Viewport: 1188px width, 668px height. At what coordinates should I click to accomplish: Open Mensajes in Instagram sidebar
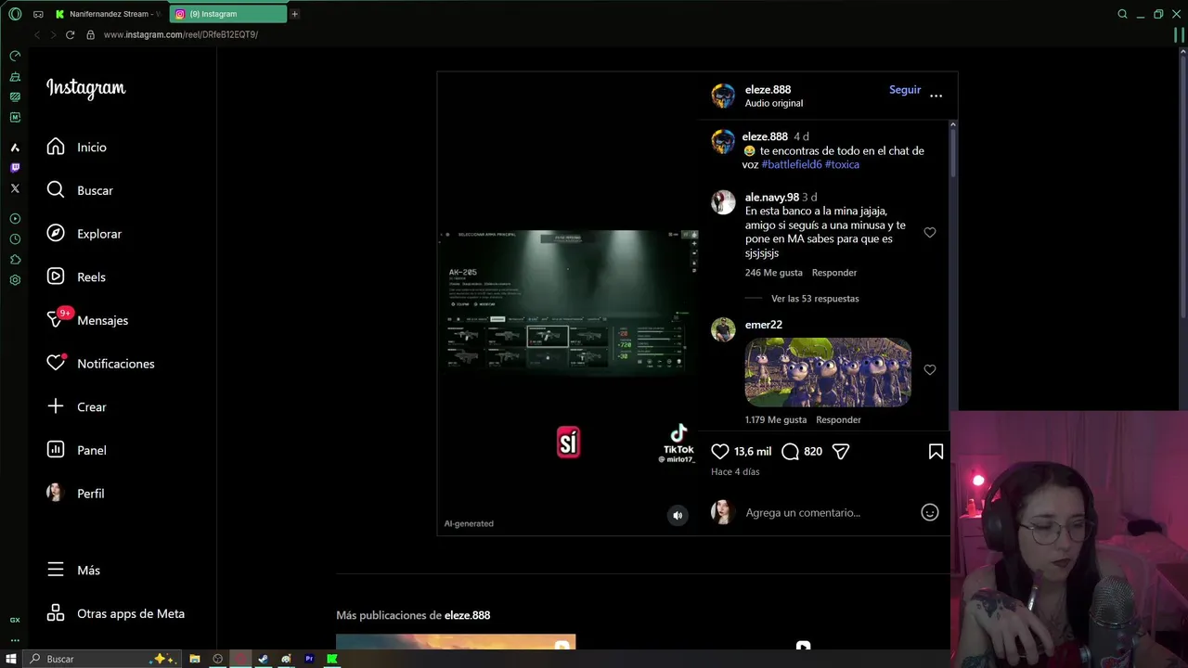pos(87,320)
